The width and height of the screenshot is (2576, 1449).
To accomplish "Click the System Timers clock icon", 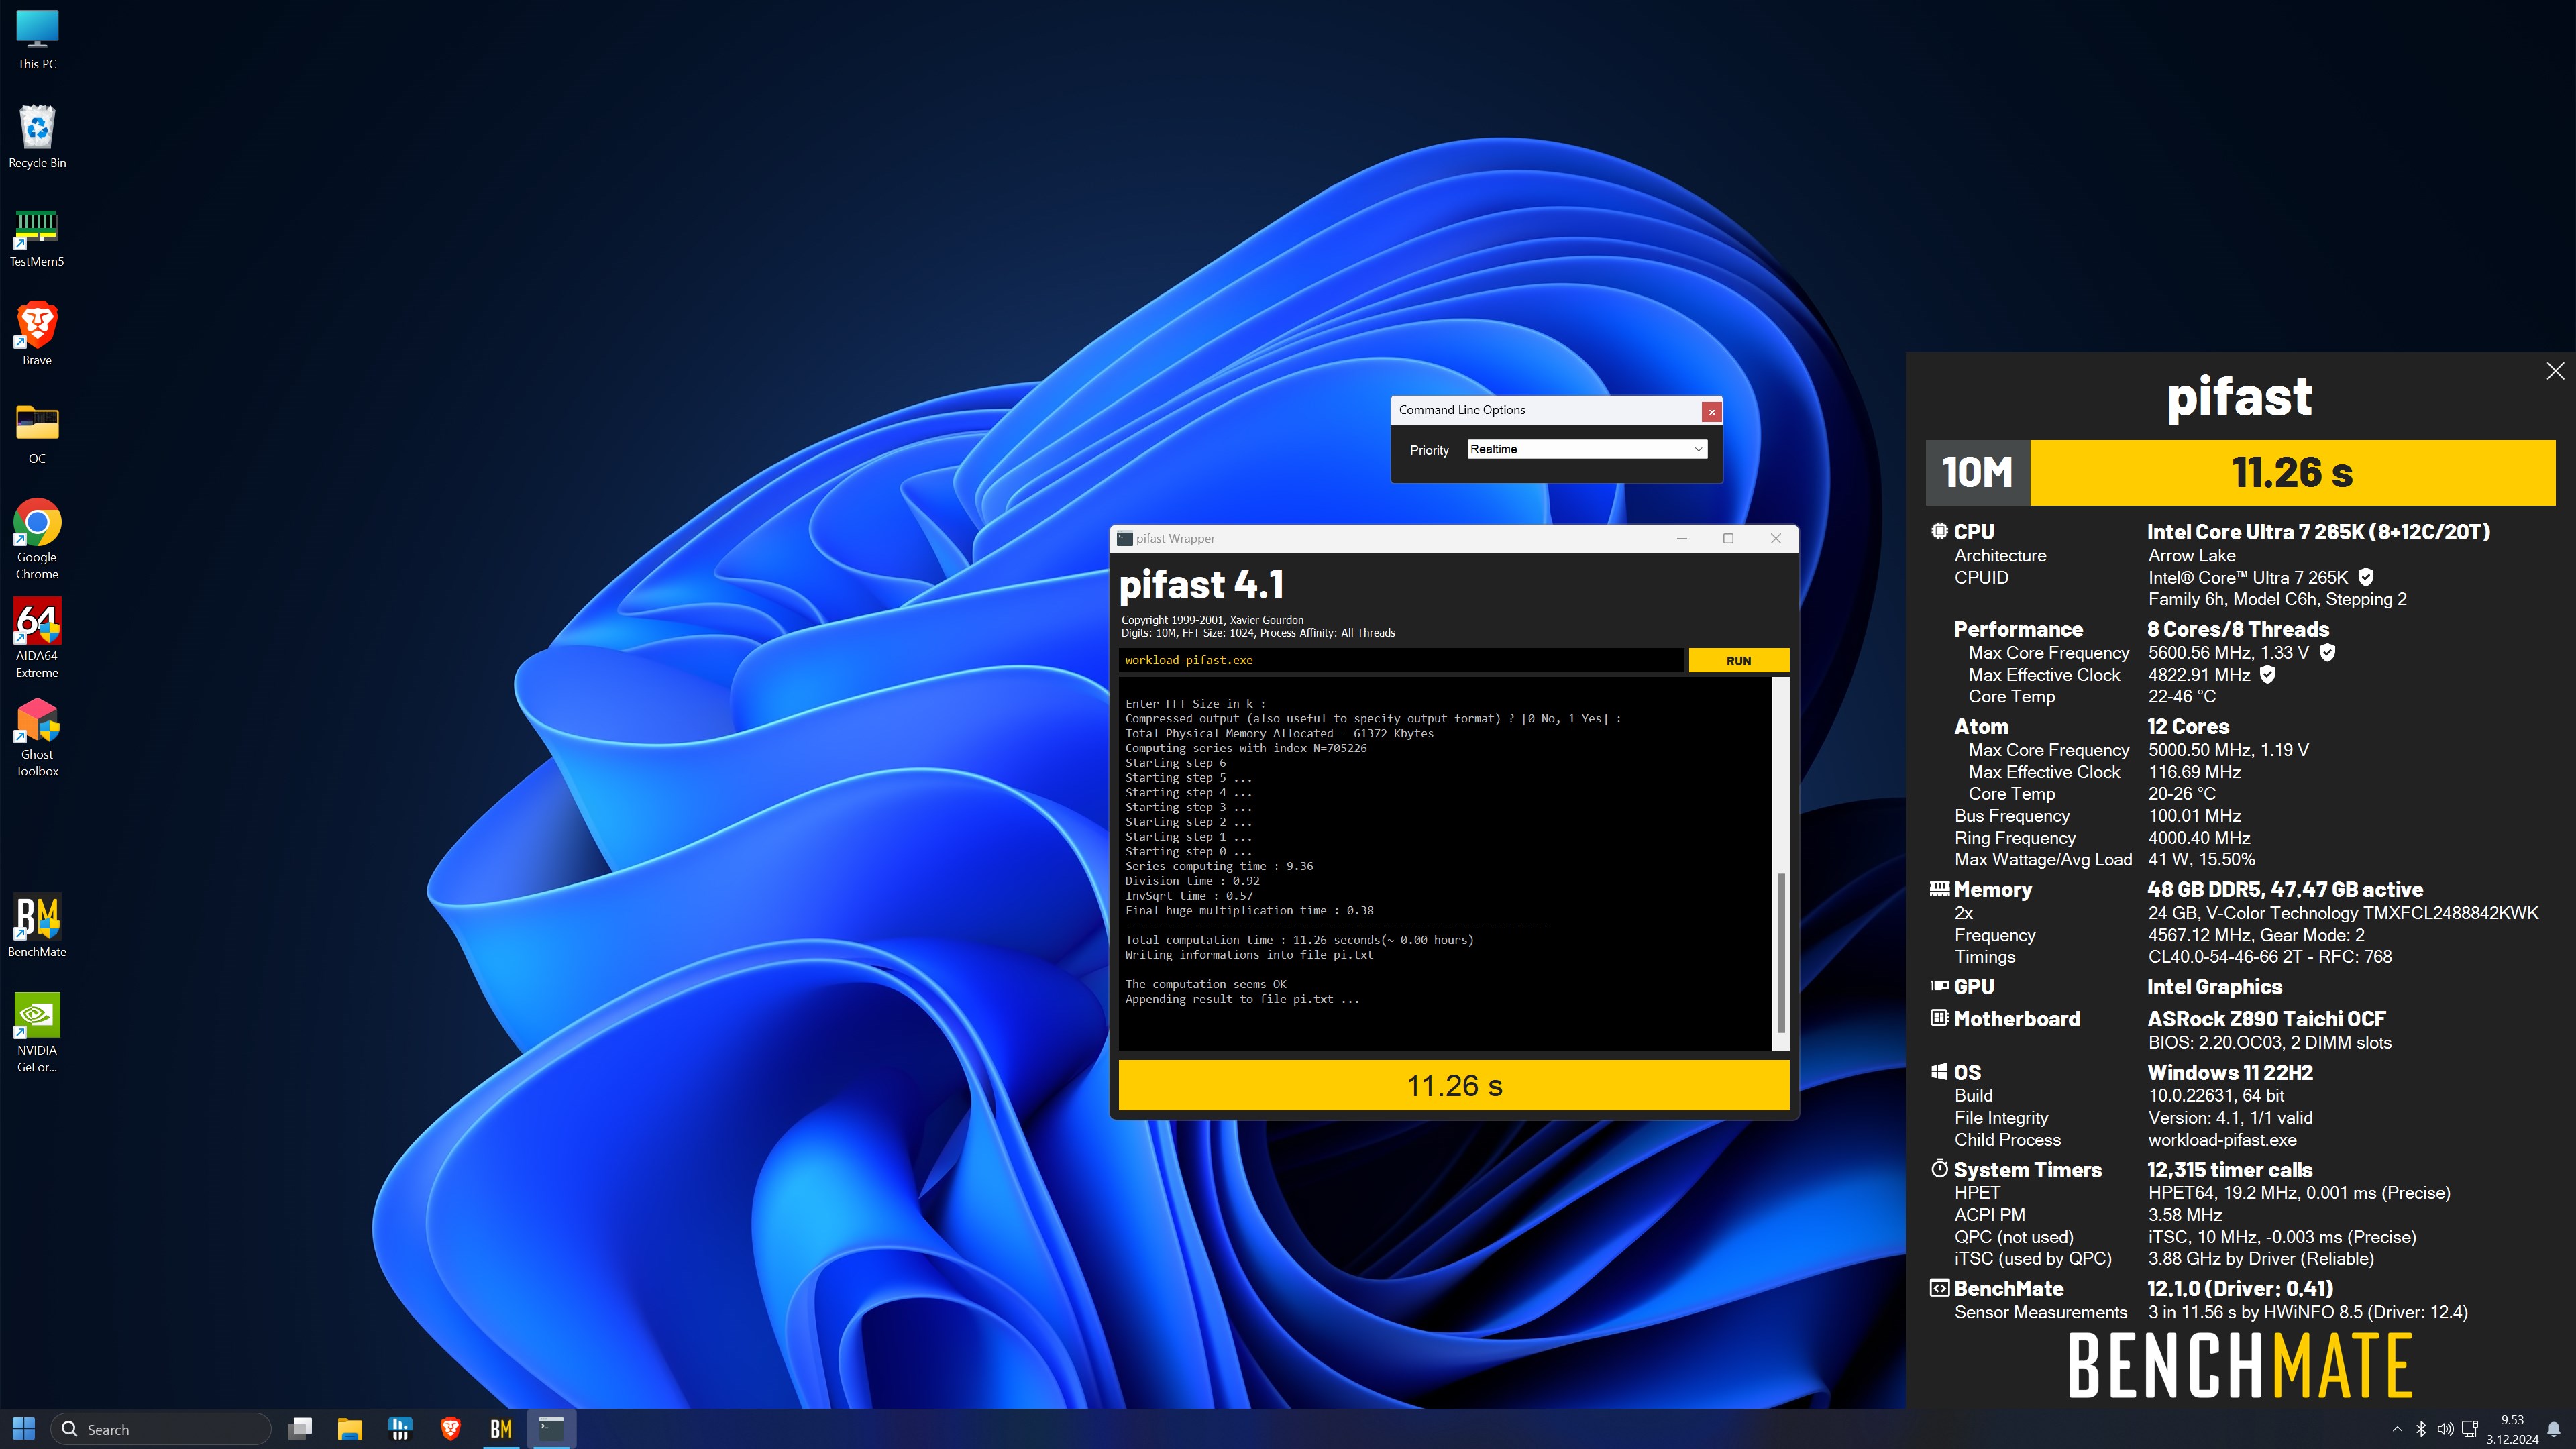I will point(1939,1168).
